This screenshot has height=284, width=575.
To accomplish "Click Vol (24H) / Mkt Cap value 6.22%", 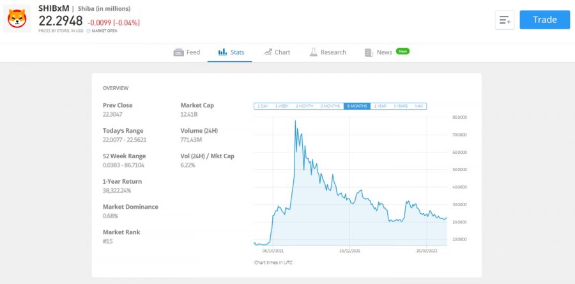I will [x=188, y=165].
